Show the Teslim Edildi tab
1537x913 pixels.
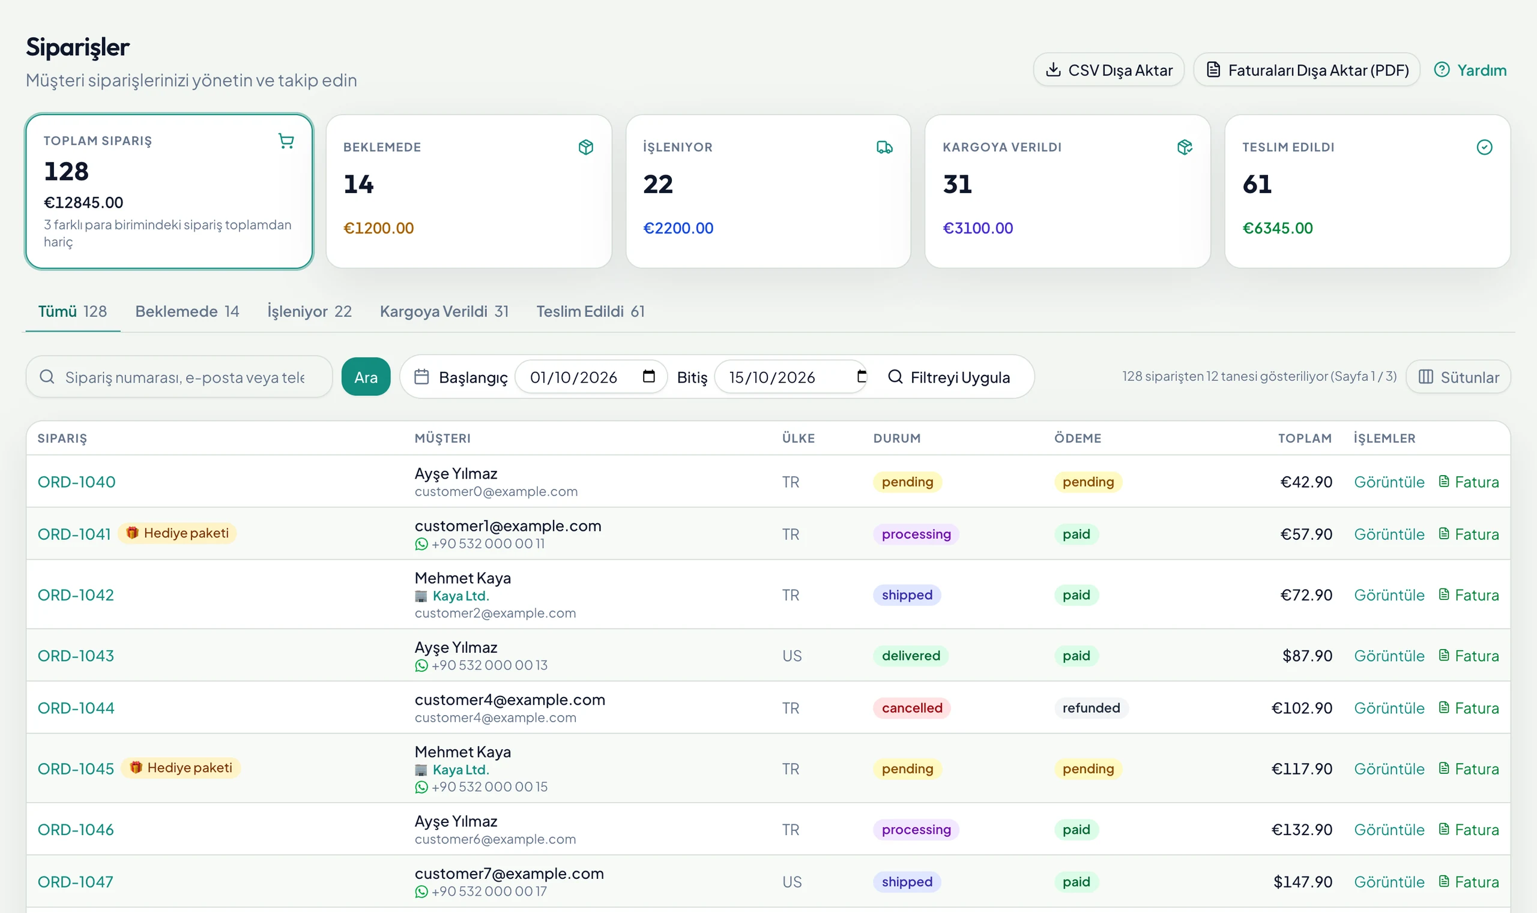590,311
